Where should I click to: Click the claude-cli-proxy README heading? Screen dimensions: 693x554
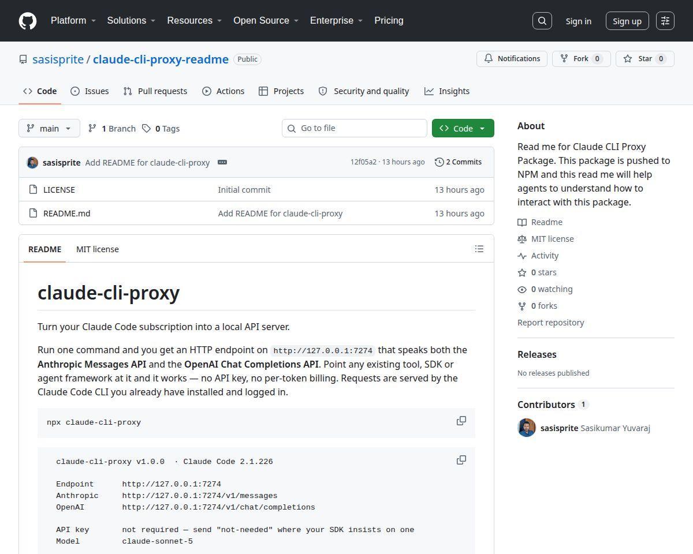[109, 293]
